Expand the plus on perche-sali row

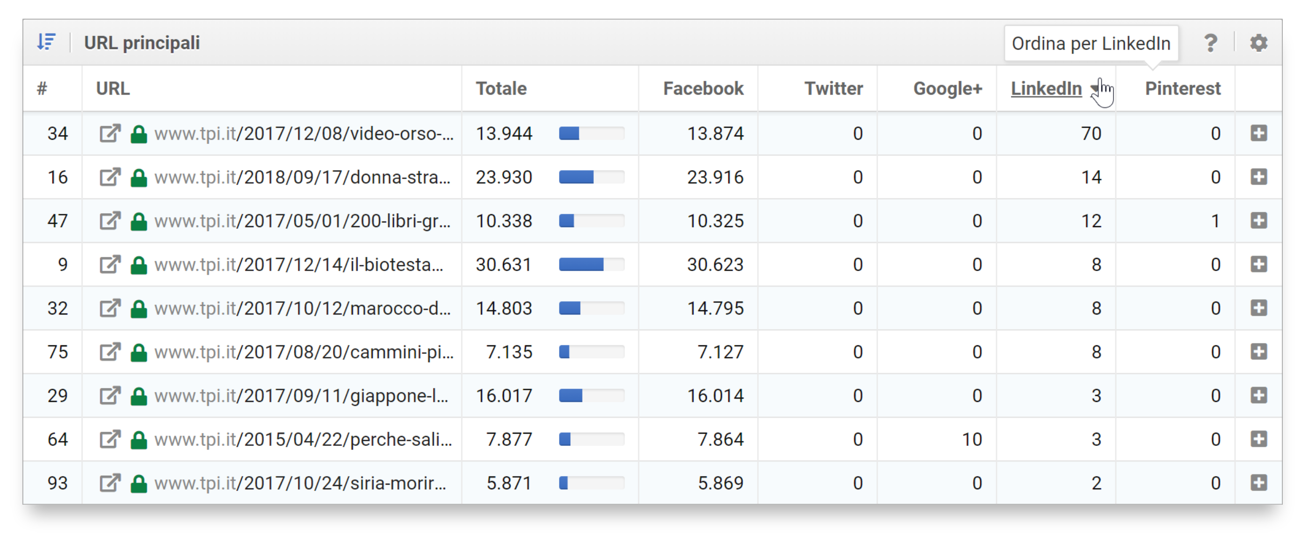pos(1258,440)
